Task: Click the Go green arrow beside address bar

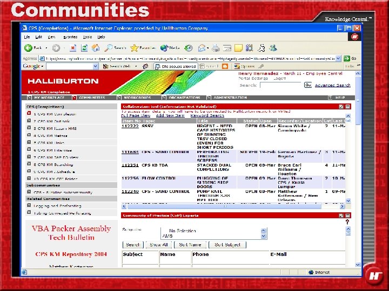Action: click(x=350, y=59)
